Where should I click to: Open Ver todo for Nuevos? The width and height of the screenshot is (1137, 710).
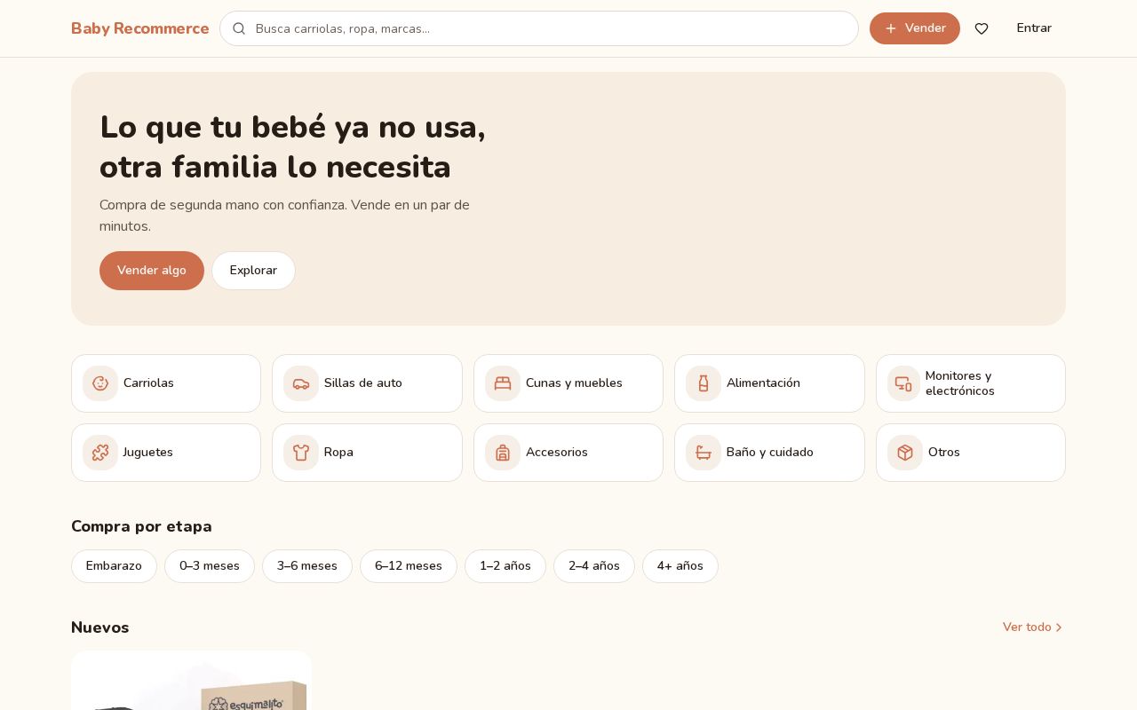coord(1033,627)
